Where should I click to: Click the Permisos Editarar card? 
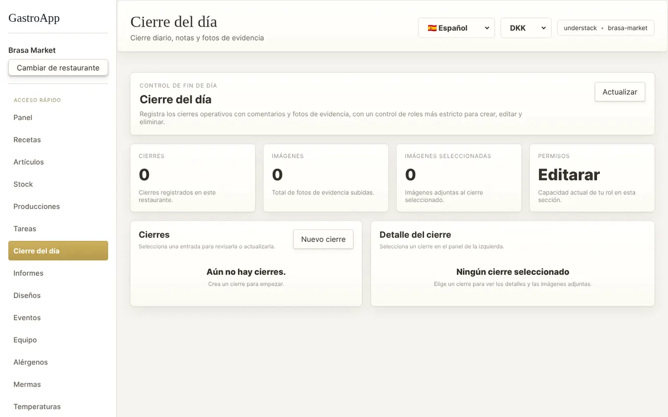click(592, 178)
